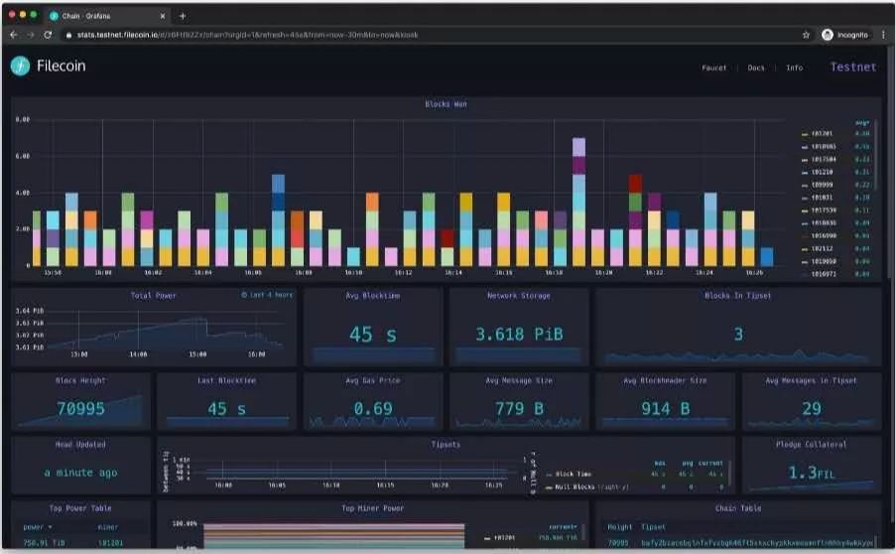Image resolution: width=895 pixels, height=554 pixels.
Task: Open the Avg Blocktime panel title menu
Action: [373, 295]
